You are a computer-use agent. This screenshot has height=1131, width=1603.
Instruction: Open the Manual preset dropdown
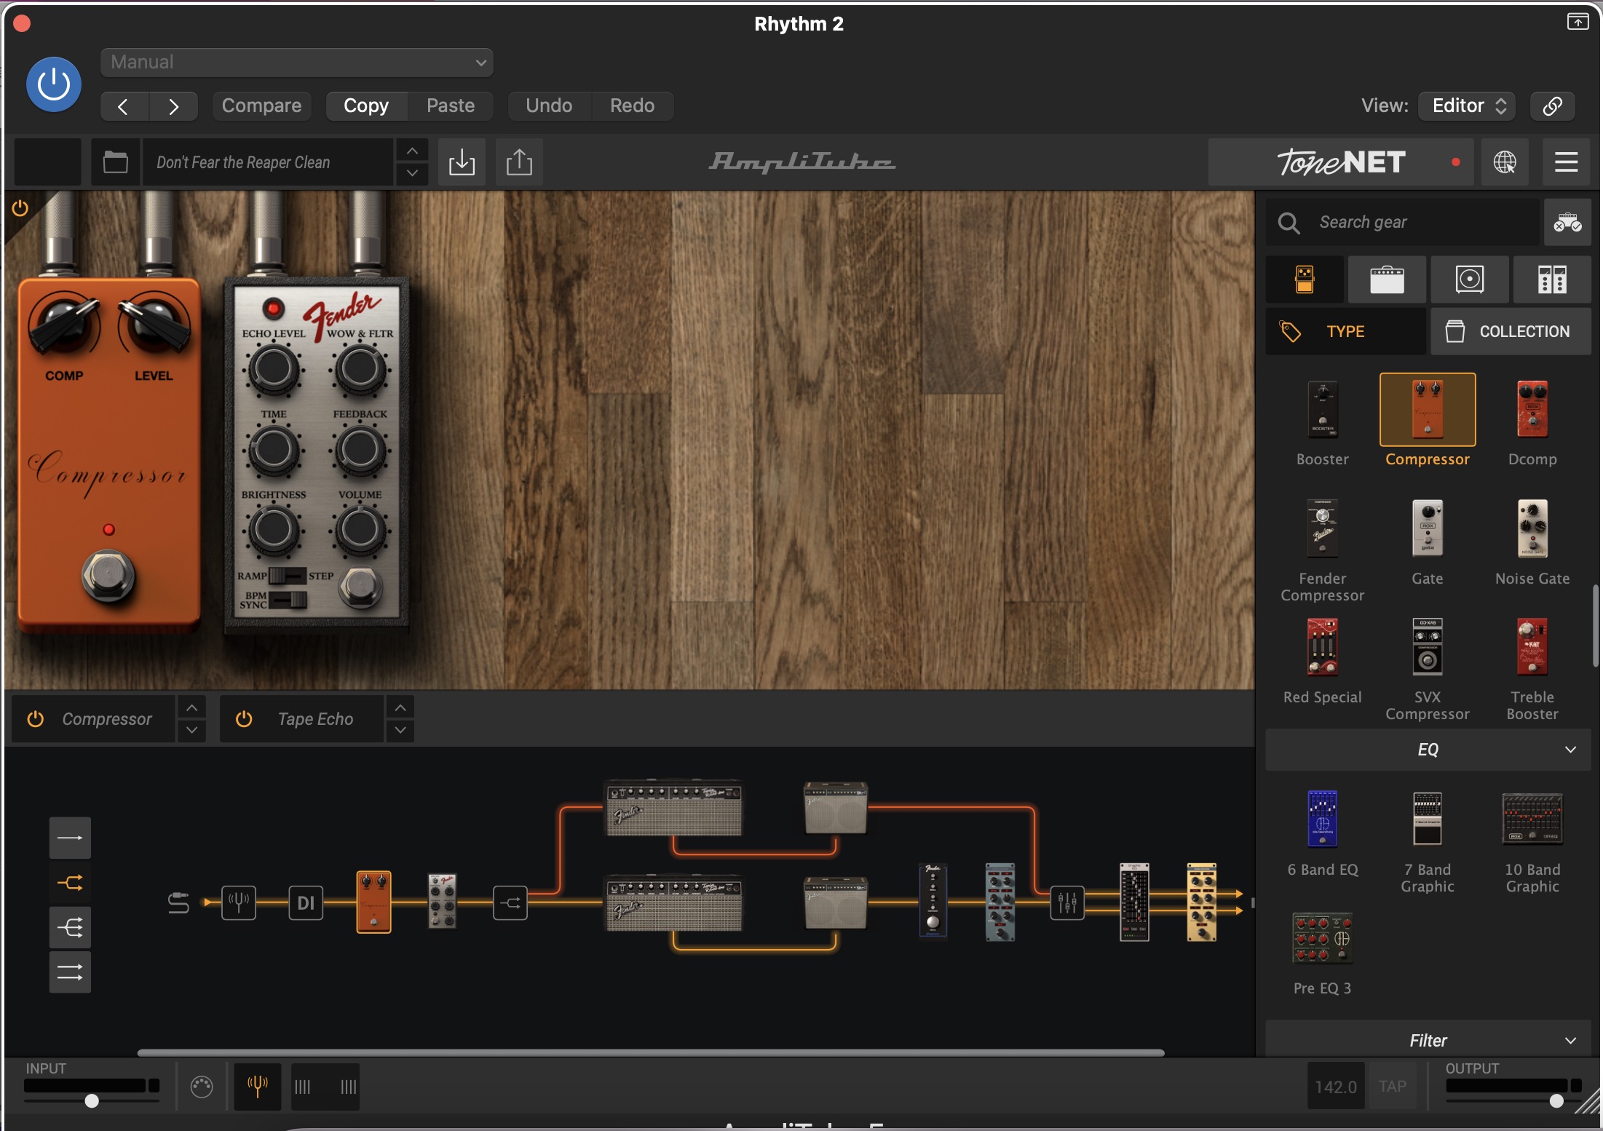(297, 63)
